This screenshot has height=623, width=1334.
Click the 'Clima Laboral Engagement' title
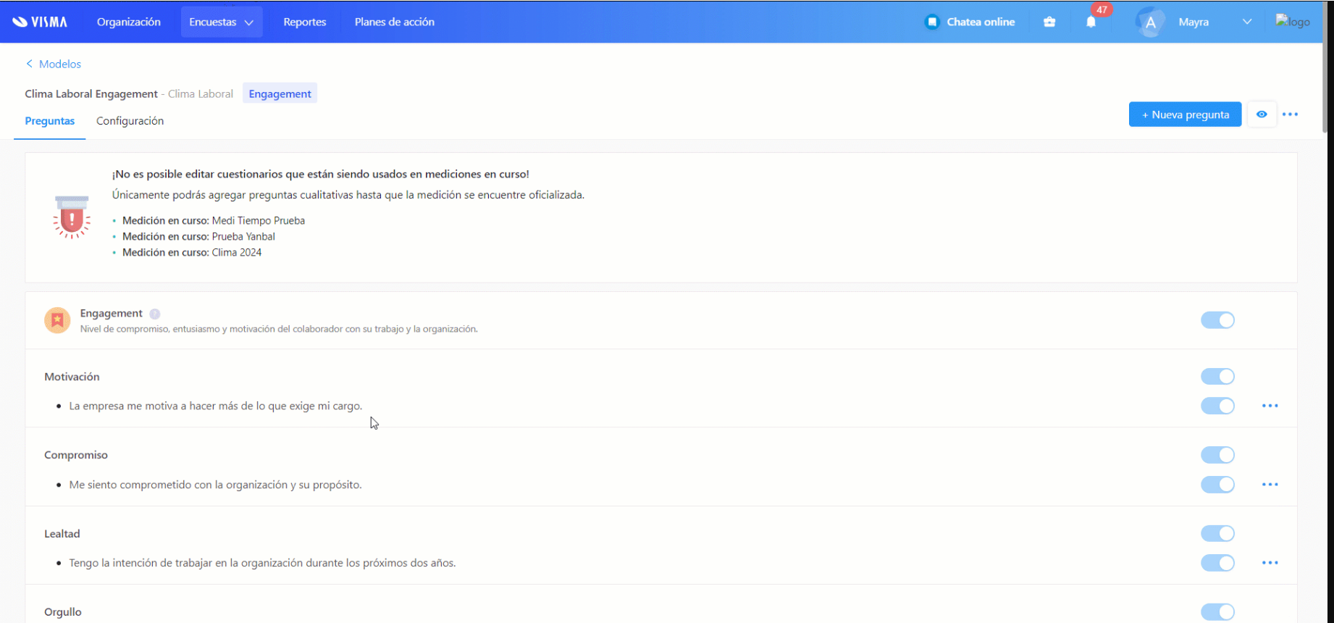[x=91, y=93]
